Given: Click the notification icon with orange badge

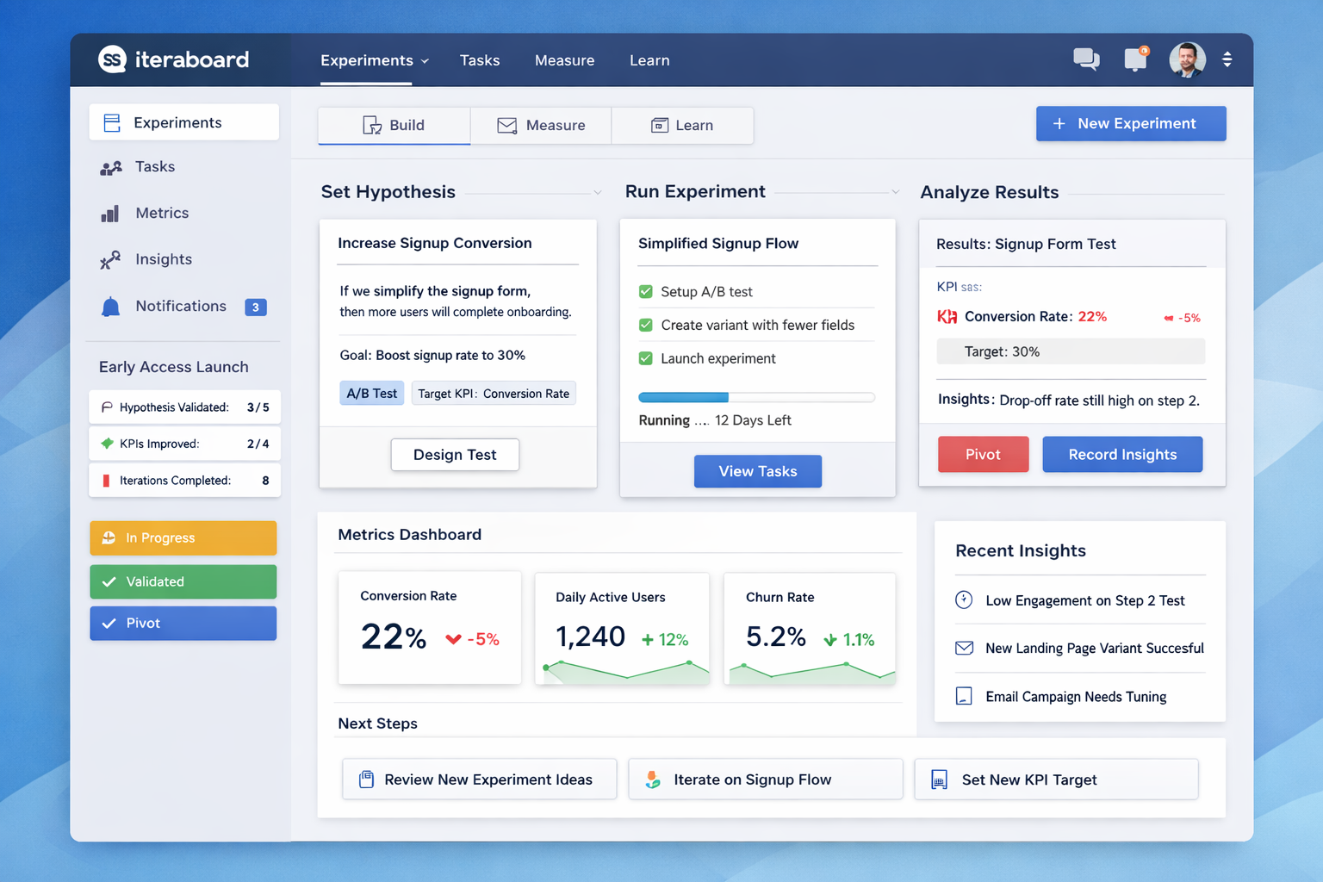Looking at the screenshot, I should (1135, 59).
